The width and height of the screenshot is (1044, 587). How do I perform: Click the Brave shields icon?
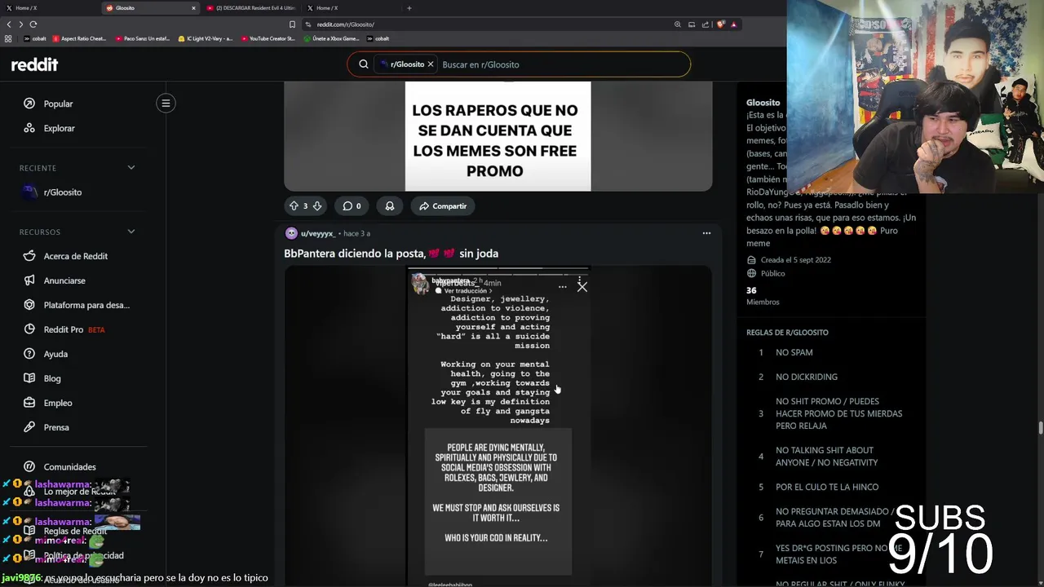click(720, 24)
